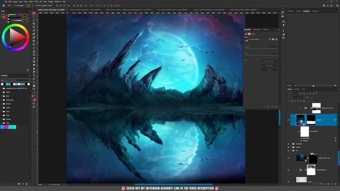Screen dimensions: 340x191
Task: Click the delete mask trash icon in Properties
Action: point(276,107)
